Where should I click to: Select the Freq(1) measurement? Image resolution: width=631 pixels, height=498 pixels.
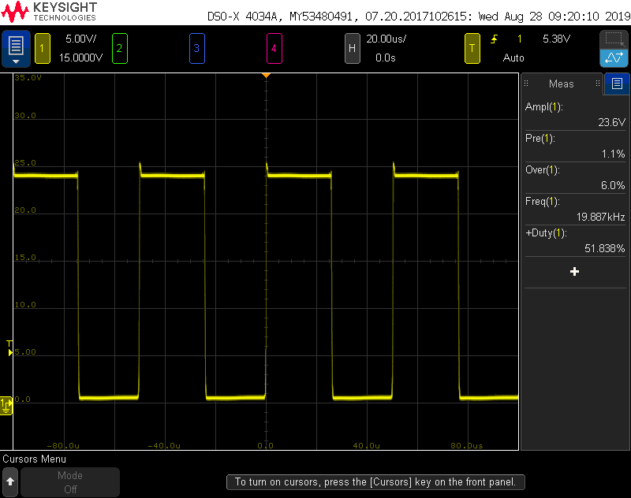[x=575, y=209]
